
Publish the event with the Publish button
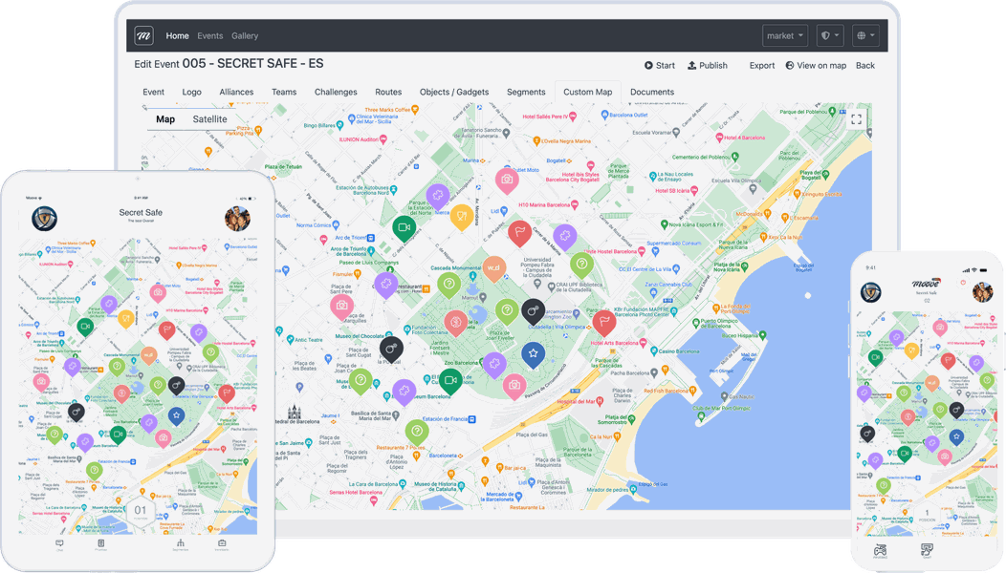click(x=708, y=65)
